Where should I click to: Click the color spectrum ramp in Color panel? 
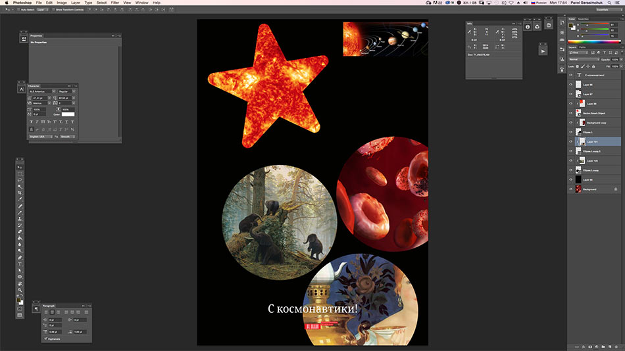(x=594, y=41)
